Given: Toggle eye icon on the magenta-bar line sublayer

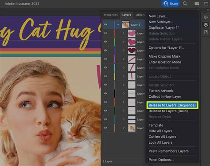Looking at the screenshot, I should tap(105, 59).
